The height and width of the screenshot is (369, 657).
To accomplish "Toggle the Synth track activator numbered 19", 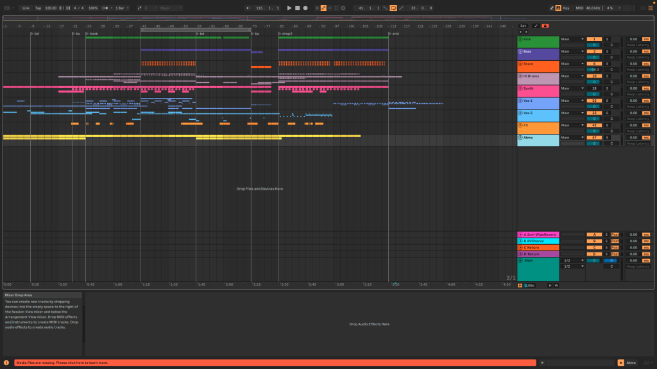I will click(594, 88).
